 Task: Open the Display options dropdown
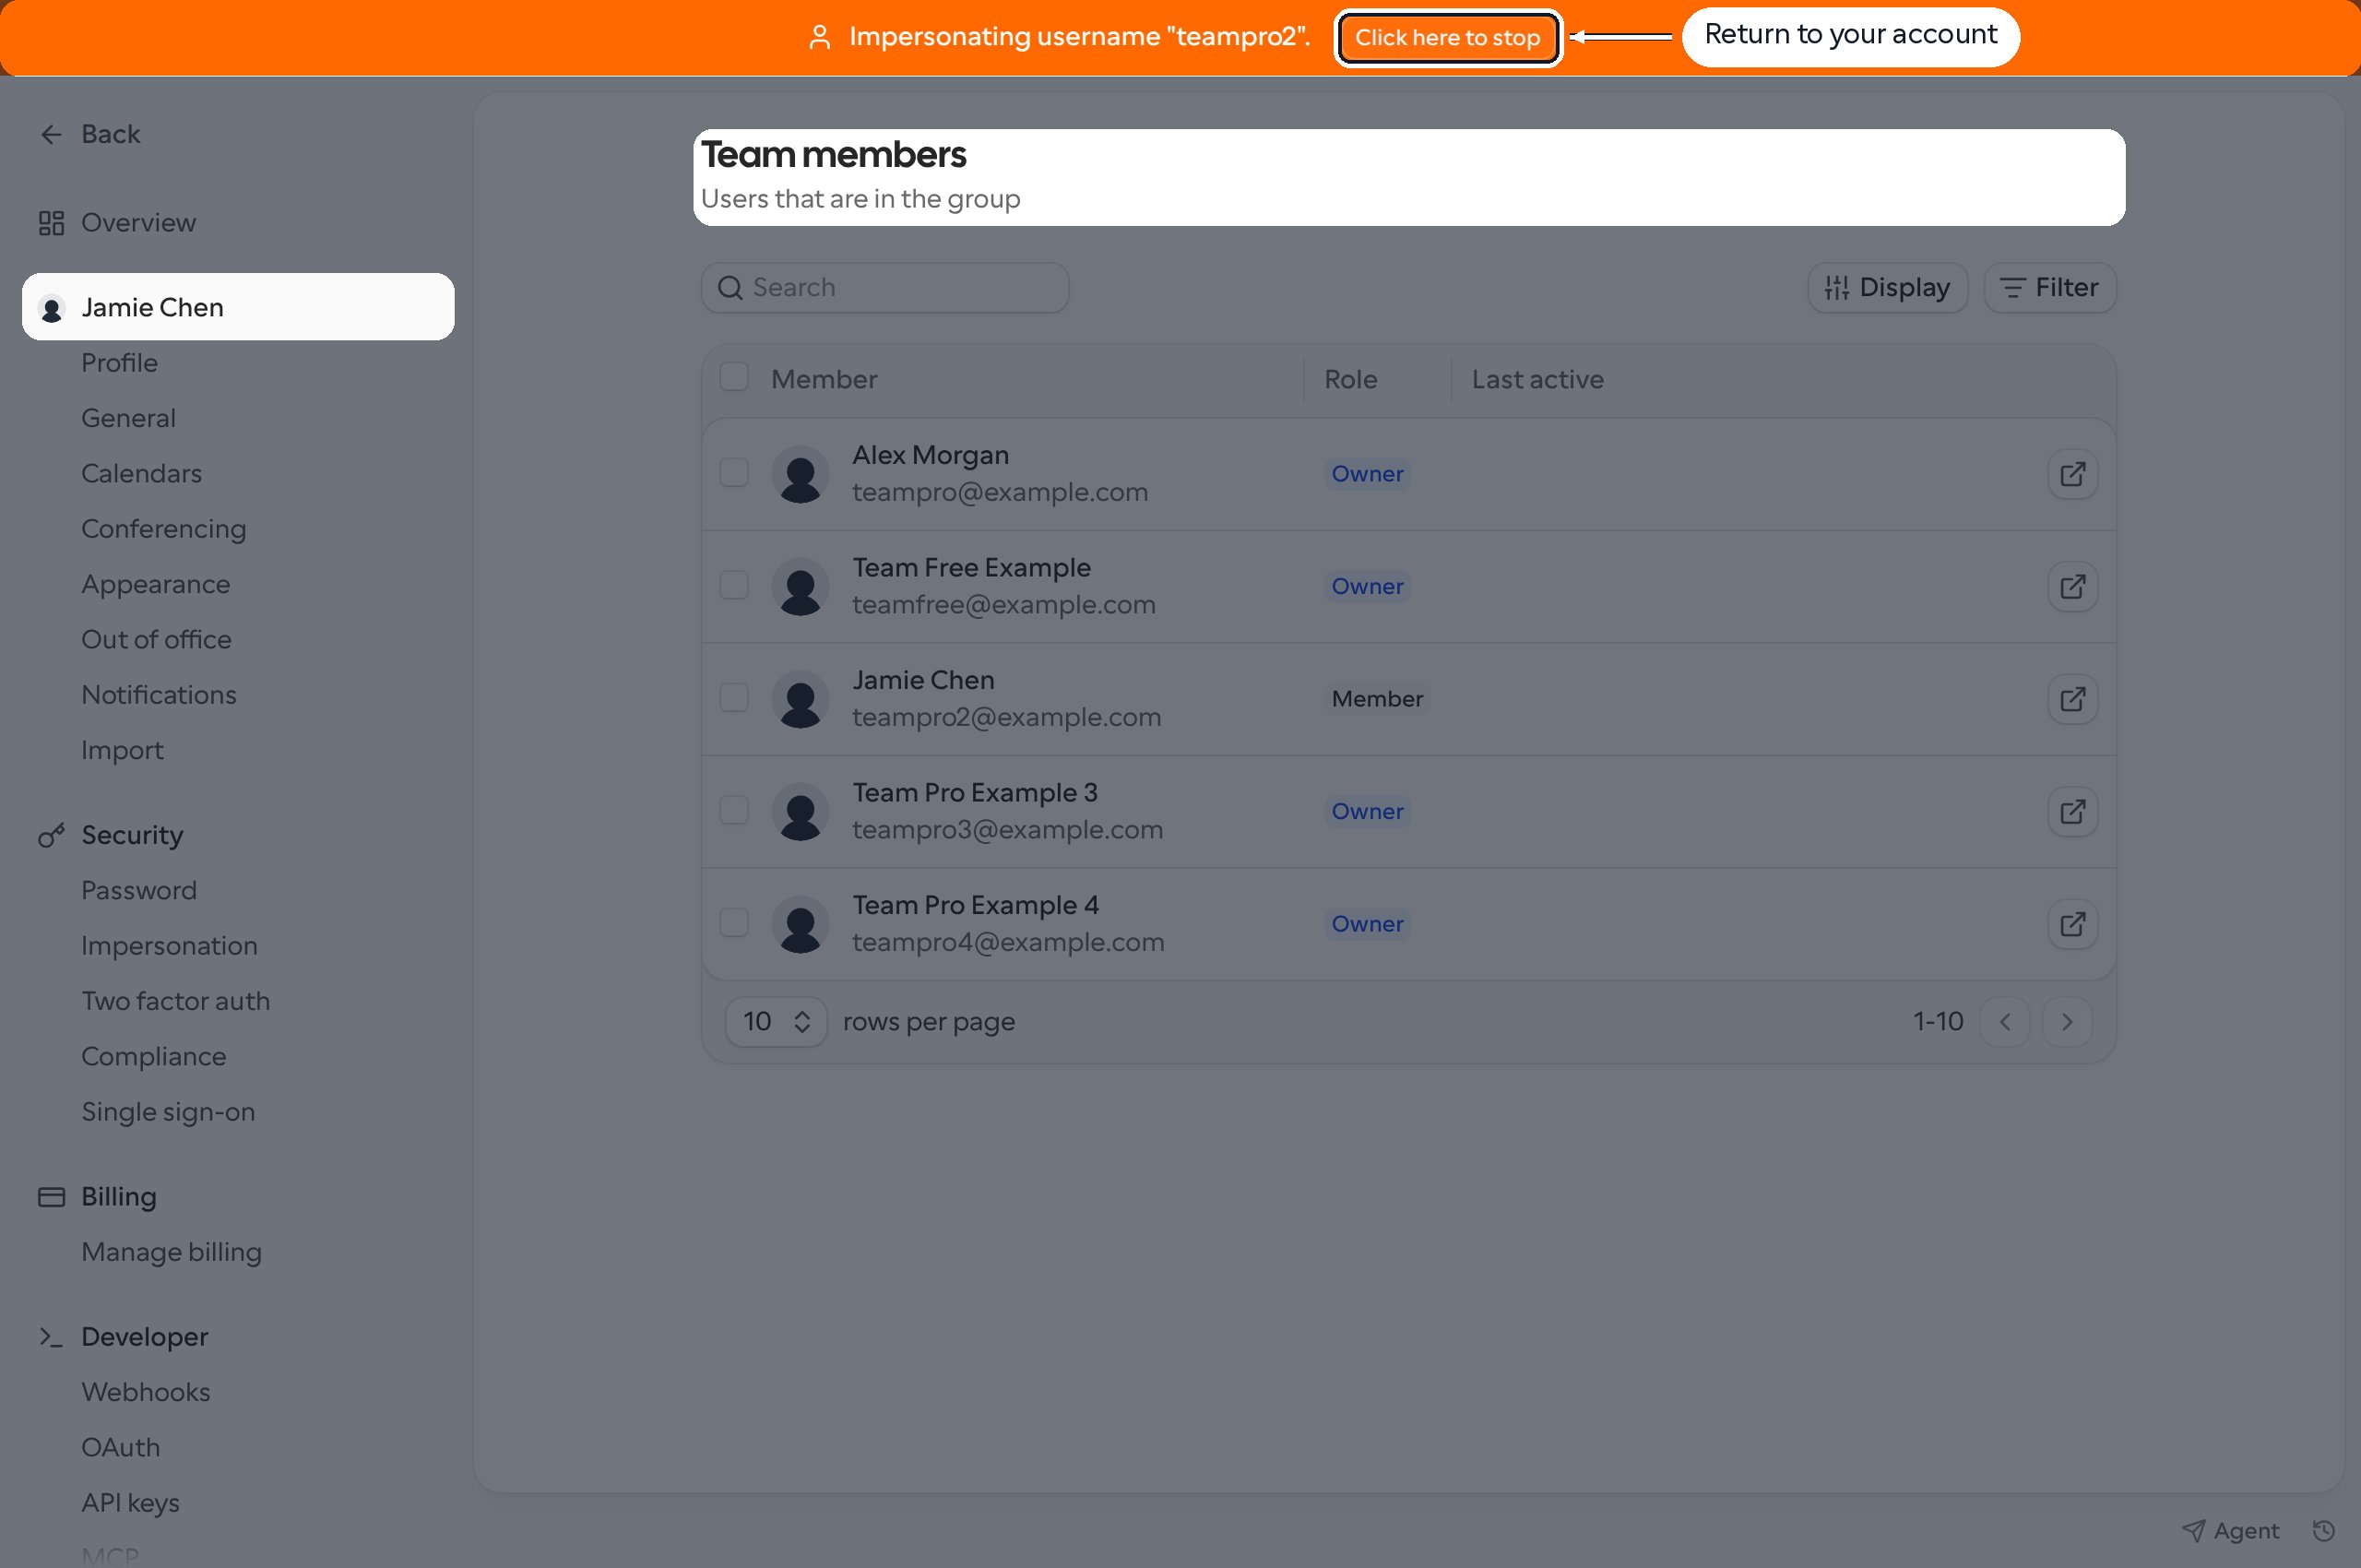click(1887, 288)
